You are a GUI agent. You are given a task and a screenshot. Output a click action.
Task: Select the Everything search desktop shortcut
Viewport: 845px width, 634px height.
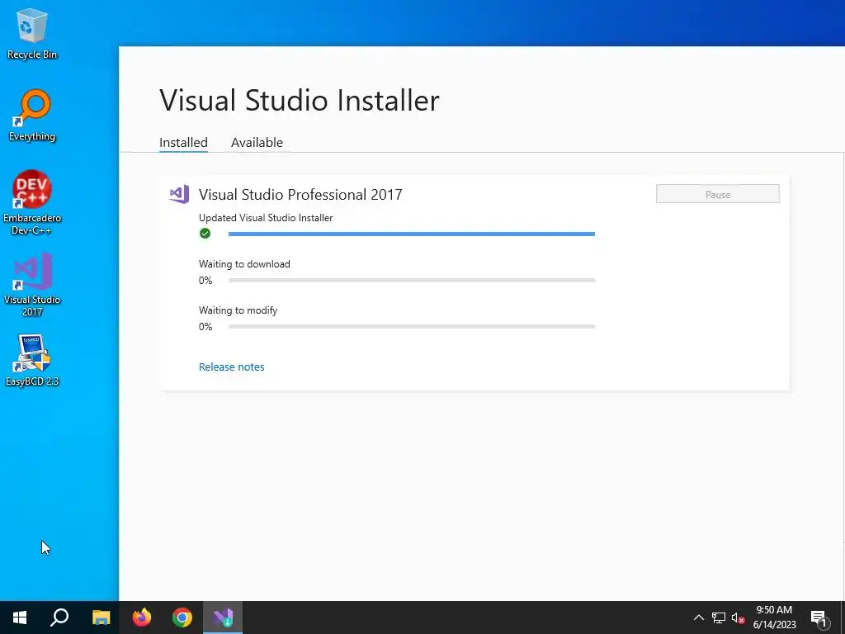[32, 116]
